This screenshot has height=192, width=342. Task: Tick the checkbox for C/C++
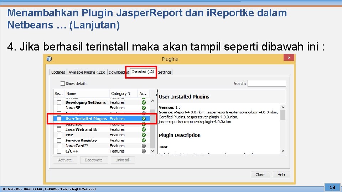[59, 151]
